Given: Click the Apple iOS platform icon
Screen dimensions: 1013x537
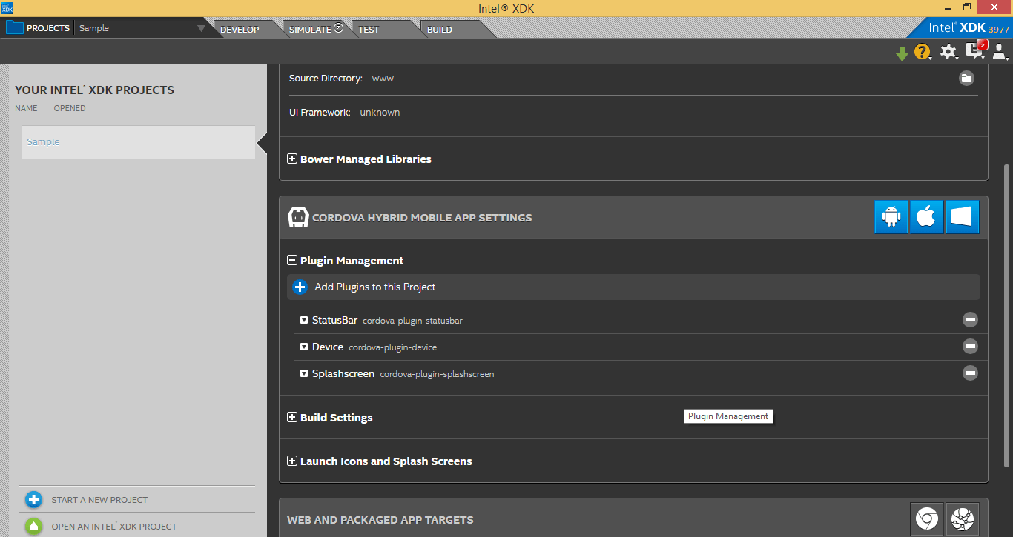Looking at the screenshot, I should pyautogui.click(x=926, y=217).
